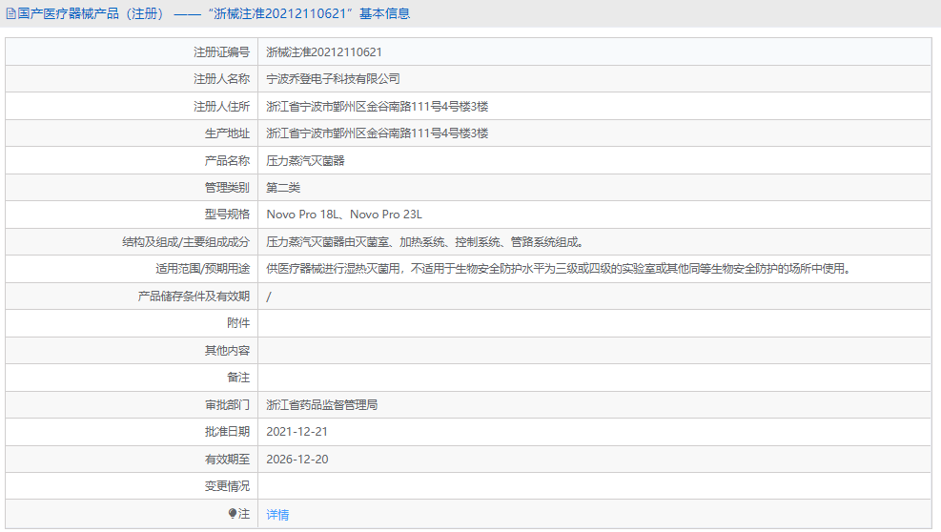Click the 注册人名称 label
The height and width of the screenshot is (532, 941).
pos(221,79)
